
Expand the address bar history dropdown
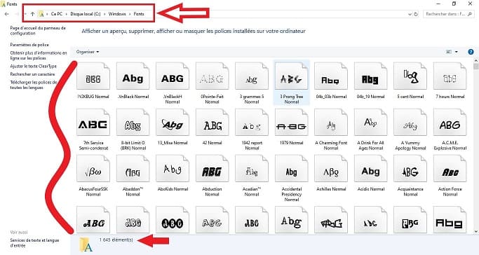coord(410,14)
